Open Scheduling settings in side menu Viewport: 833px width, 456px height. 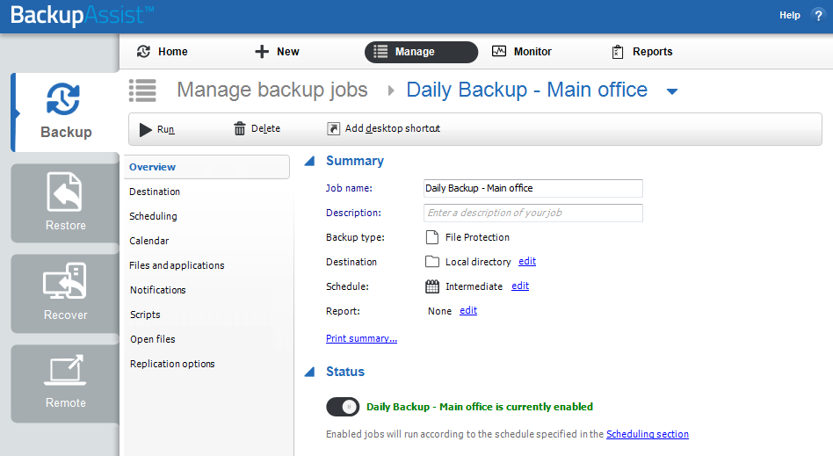(x=153, y=216)
